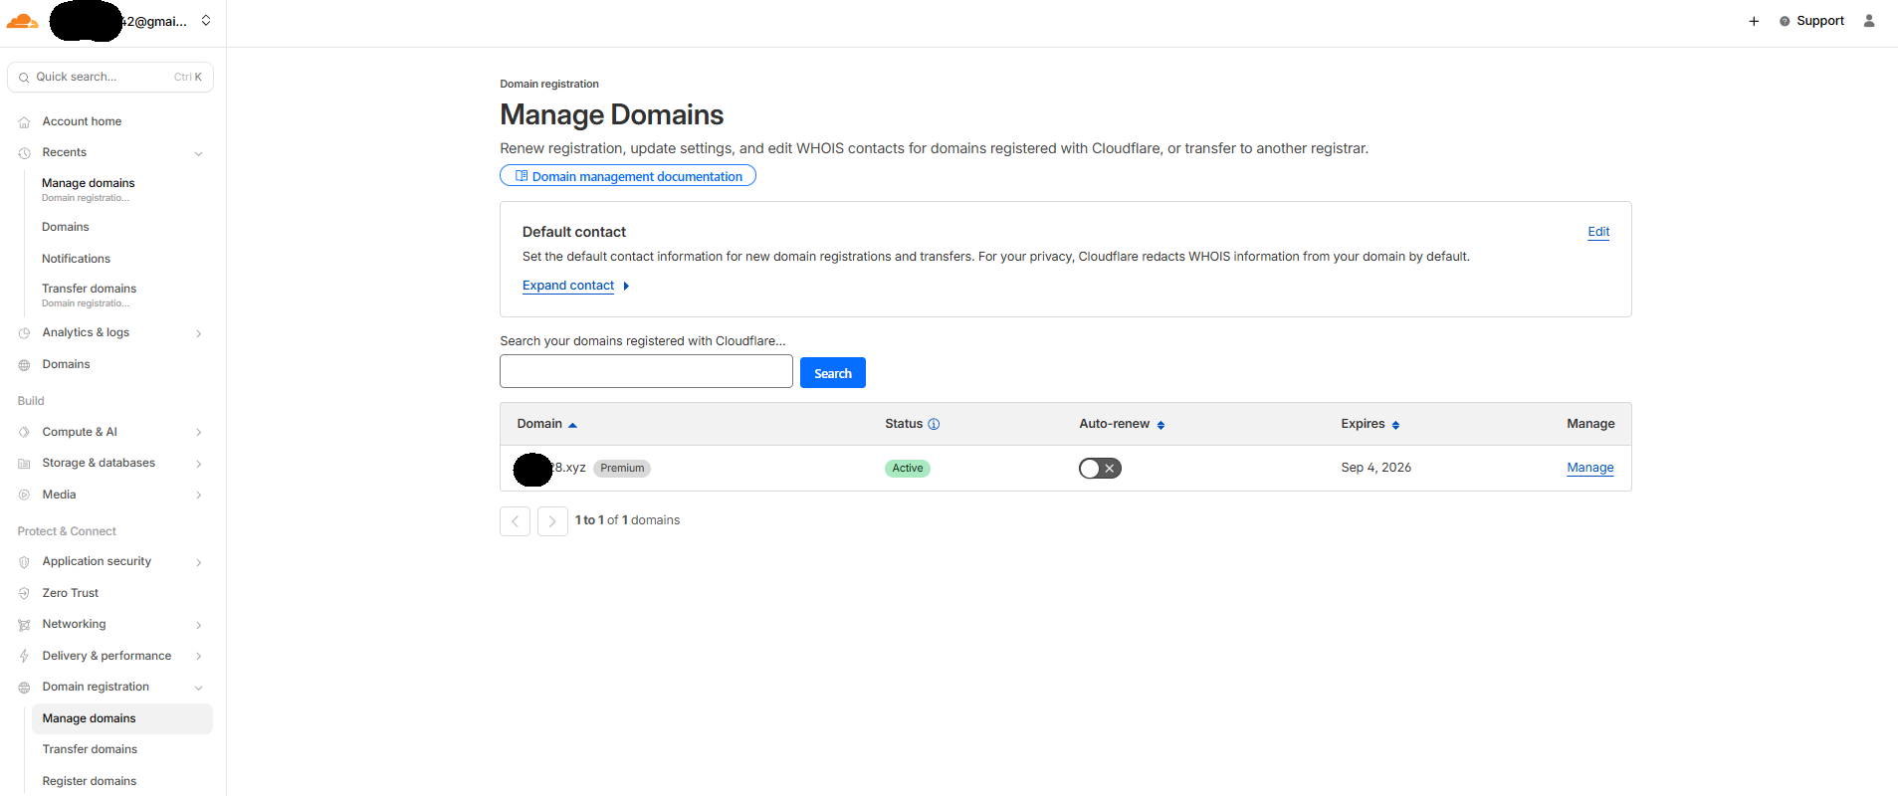Sort by Domain column arrow
Viewport: 1898px width, 796px height.
point(572,425)
